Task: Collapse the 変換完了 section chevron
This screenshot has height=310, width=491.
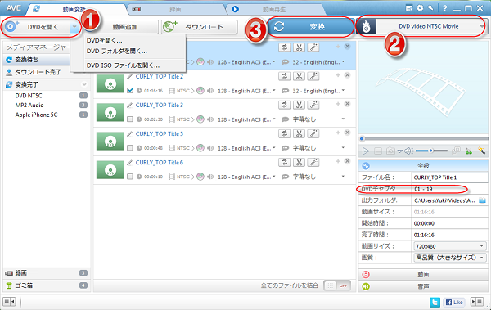Action: (x=84, y=84)
